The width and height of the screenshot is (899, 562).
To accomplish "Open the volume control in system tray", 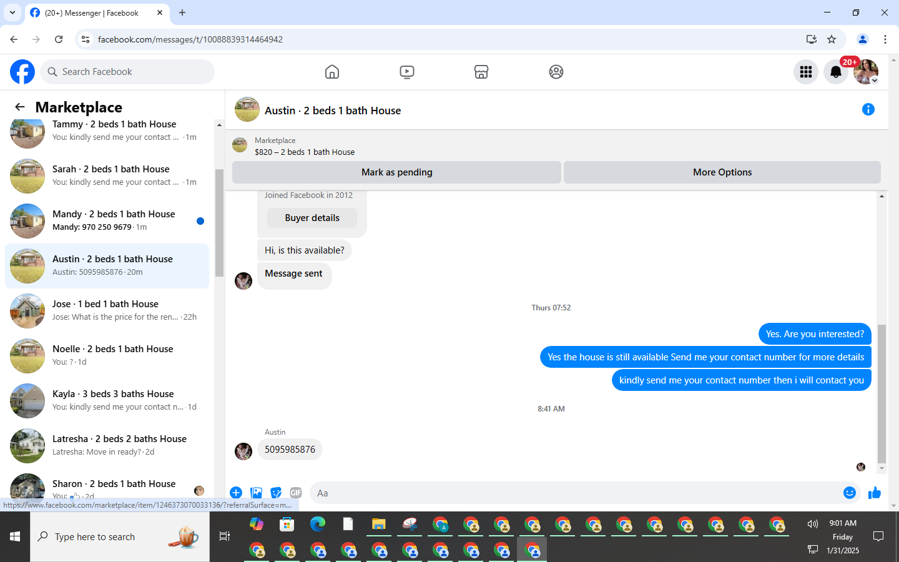I will [812, 524].
